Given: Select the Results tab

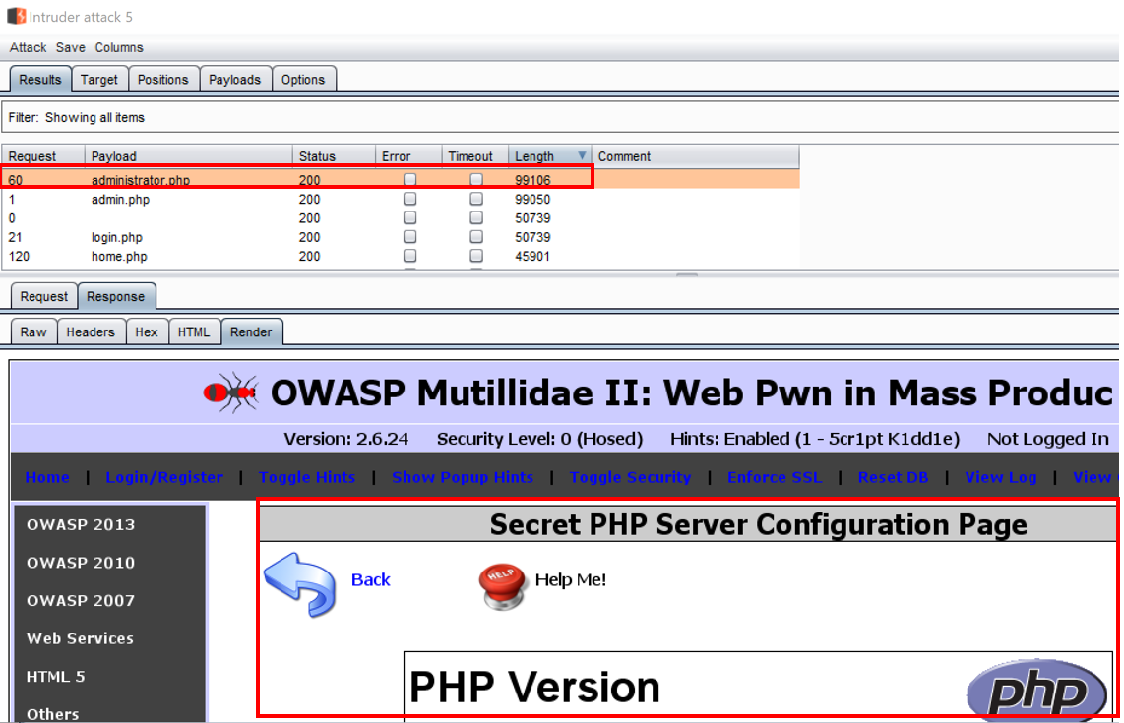Looking at the screenshot, I should point(40,80).
